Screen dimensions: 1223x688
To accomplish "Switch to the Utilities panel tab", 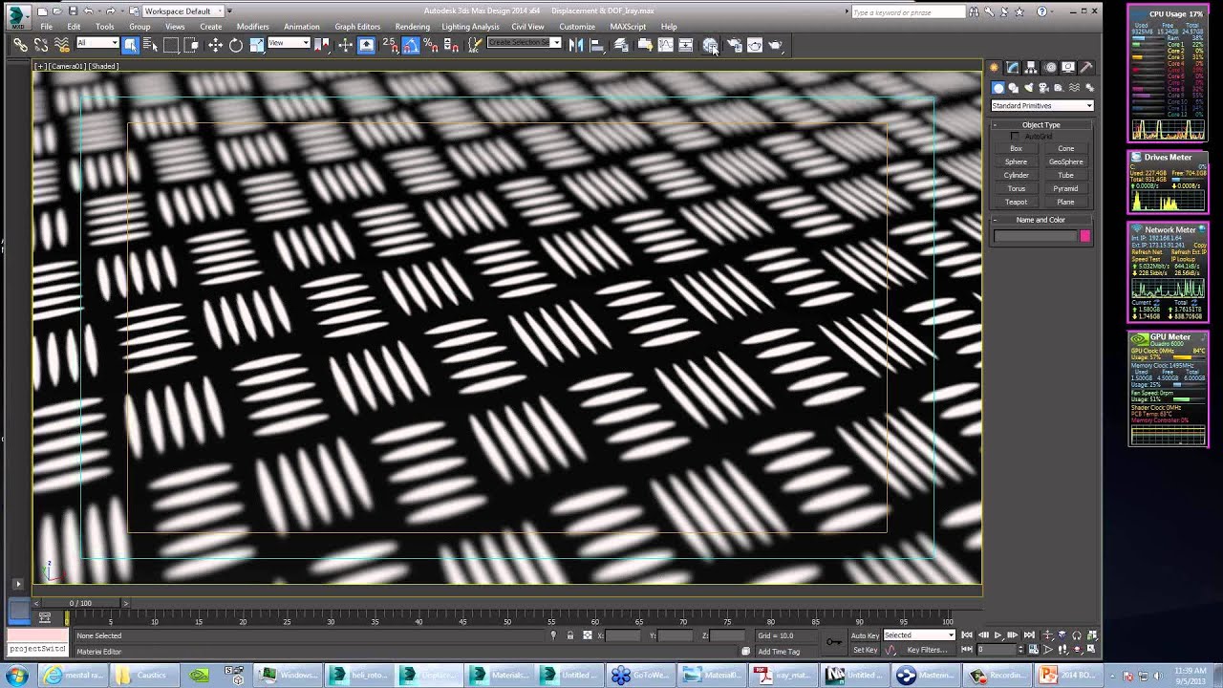I will tap(1086, 67).
